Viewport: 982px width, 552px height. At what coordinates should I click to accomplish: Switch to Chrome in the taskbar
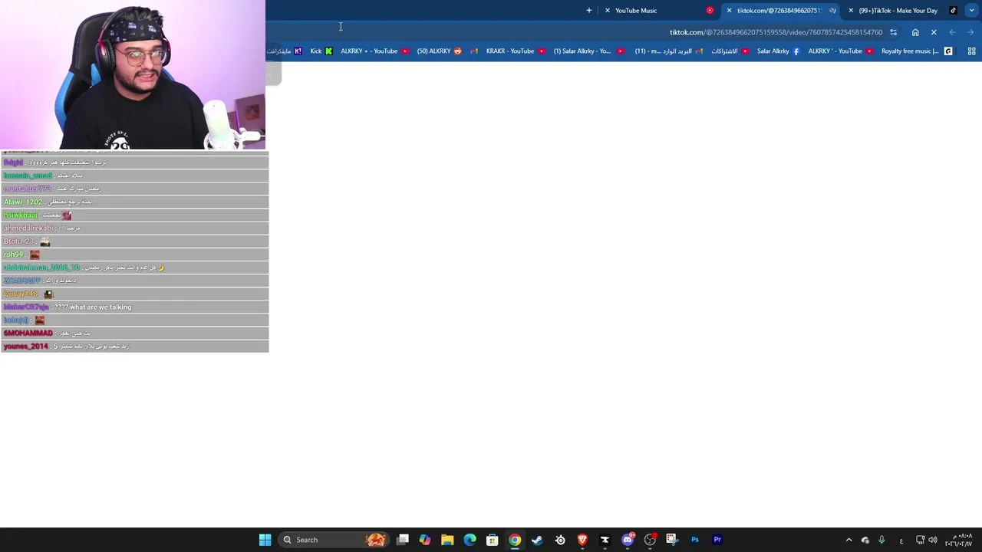coord(515,540)
